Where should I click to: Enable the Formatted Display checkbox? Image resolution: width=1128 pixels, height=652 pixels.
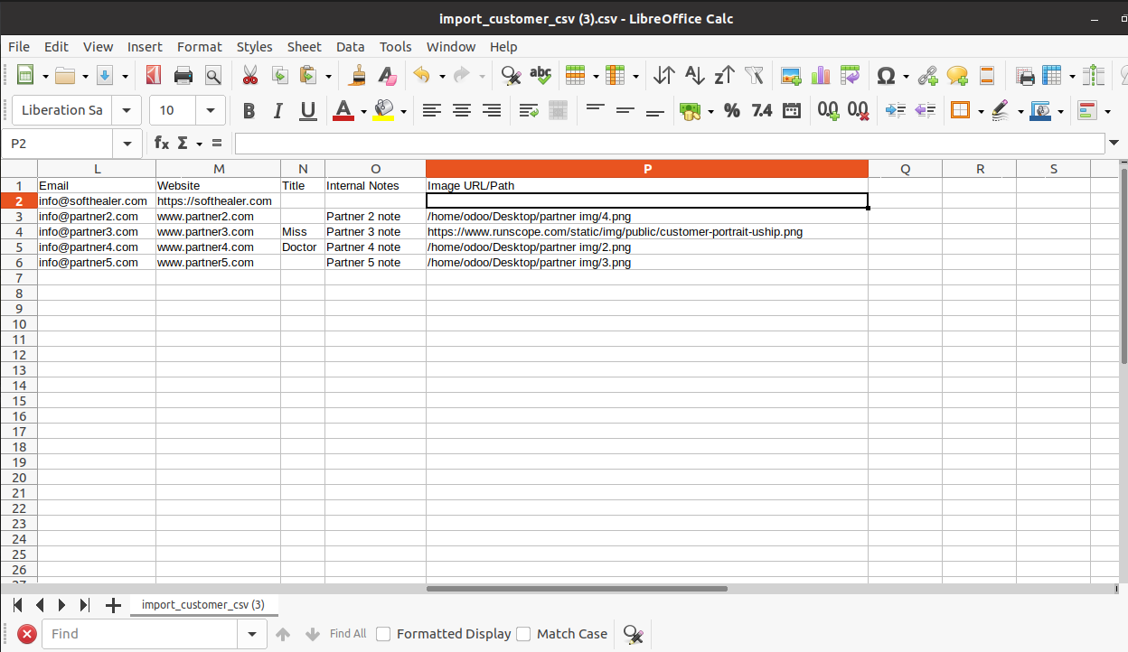pos(383,634)
